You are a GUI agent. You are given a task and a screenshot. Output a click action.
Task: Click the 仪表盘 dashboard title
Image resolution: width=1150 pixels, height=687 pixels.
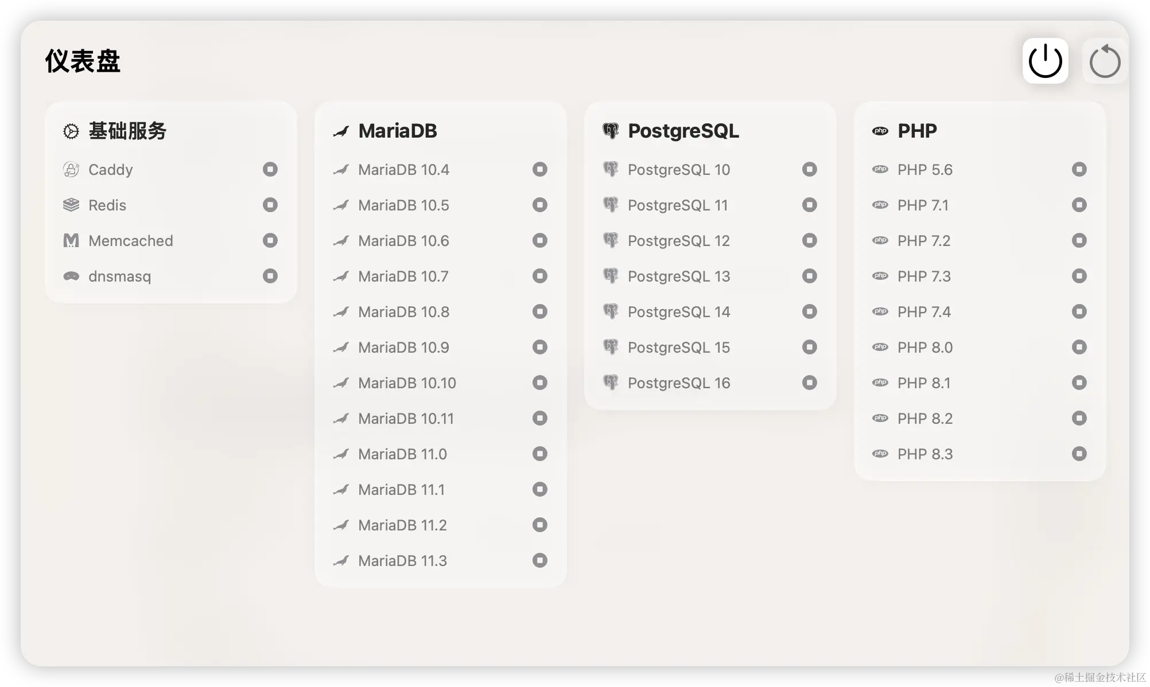[83, 61]
